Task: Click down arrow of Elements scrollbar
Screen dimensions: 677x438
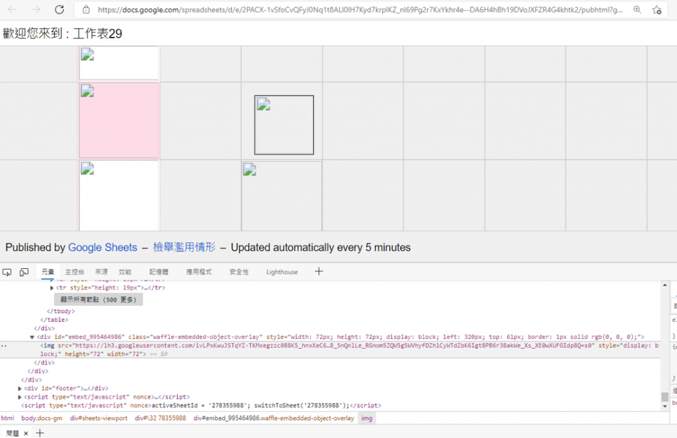Action: (665, 406)
